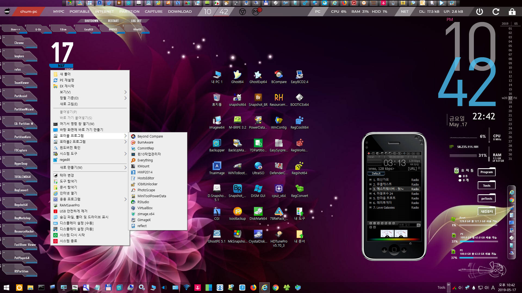Expand the 새로 만들기(W) submenu
The width and height of the screenshot is (522, 293).
90,167
